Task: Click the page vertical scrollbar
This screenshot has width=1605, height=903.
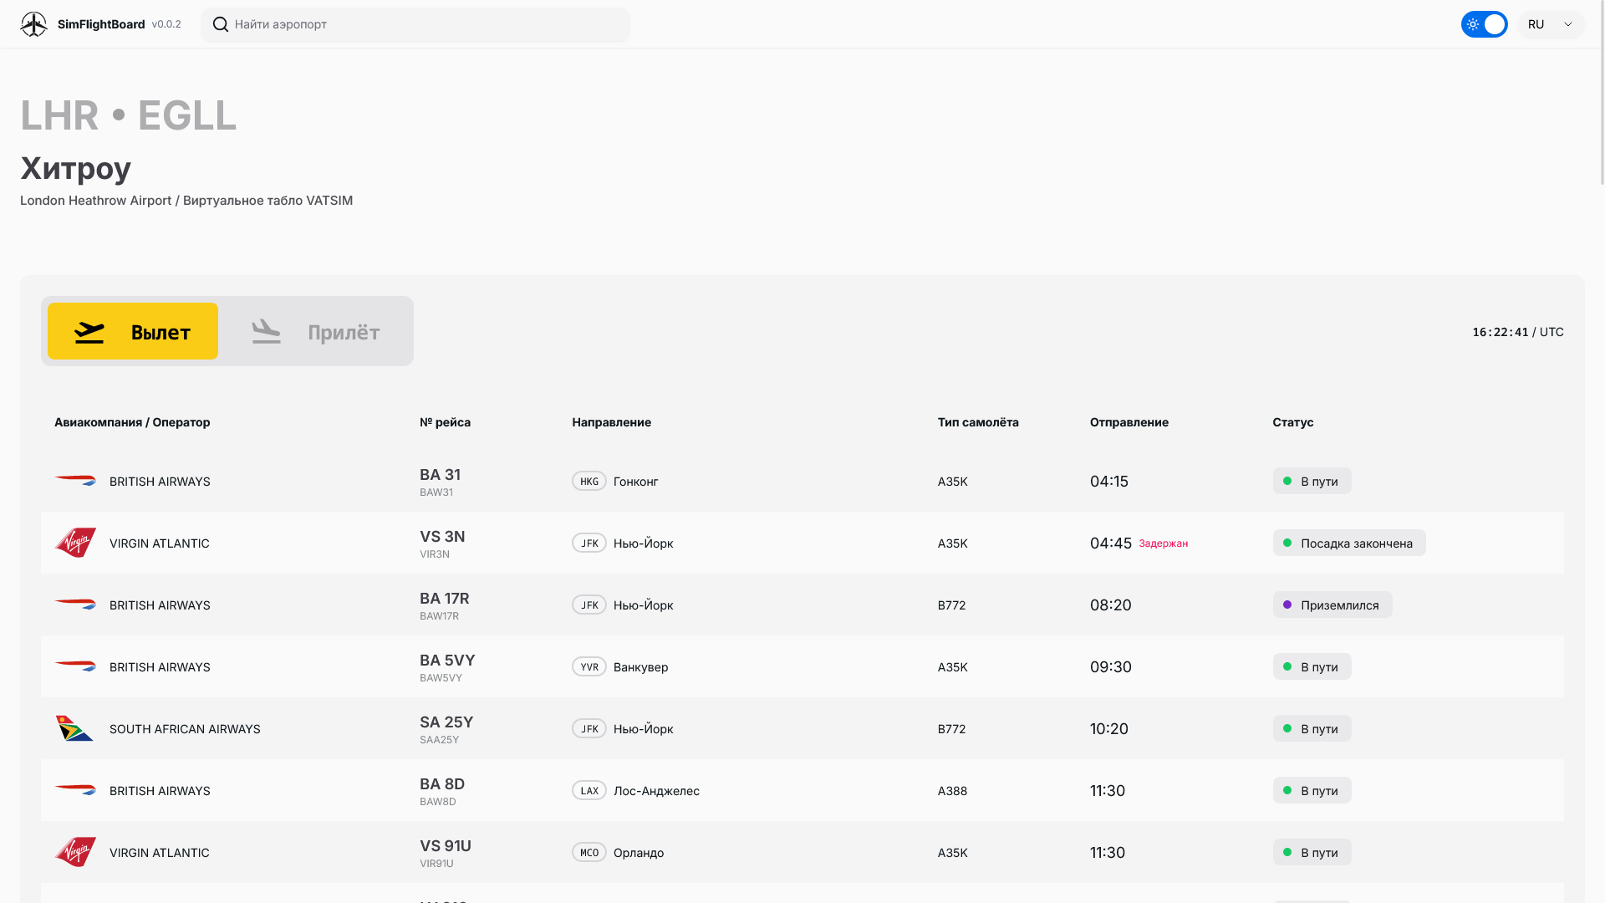Action: click(x=1601, y=92)
